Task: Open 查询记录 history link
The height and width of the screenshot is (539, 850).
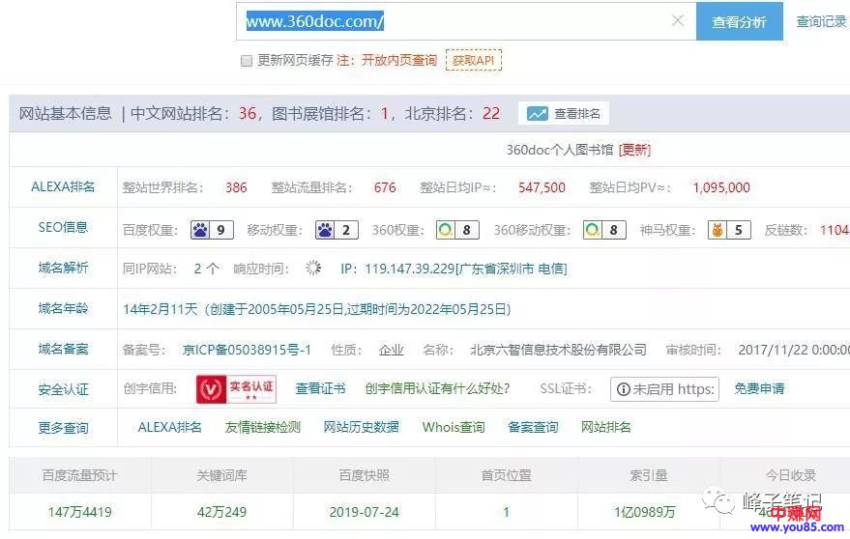Action: tap(821, 21)
